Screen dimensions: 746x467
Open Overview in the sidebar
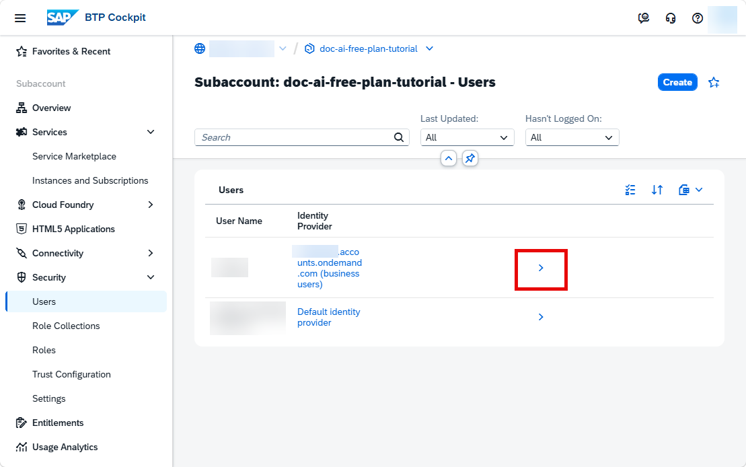[51, 108]
